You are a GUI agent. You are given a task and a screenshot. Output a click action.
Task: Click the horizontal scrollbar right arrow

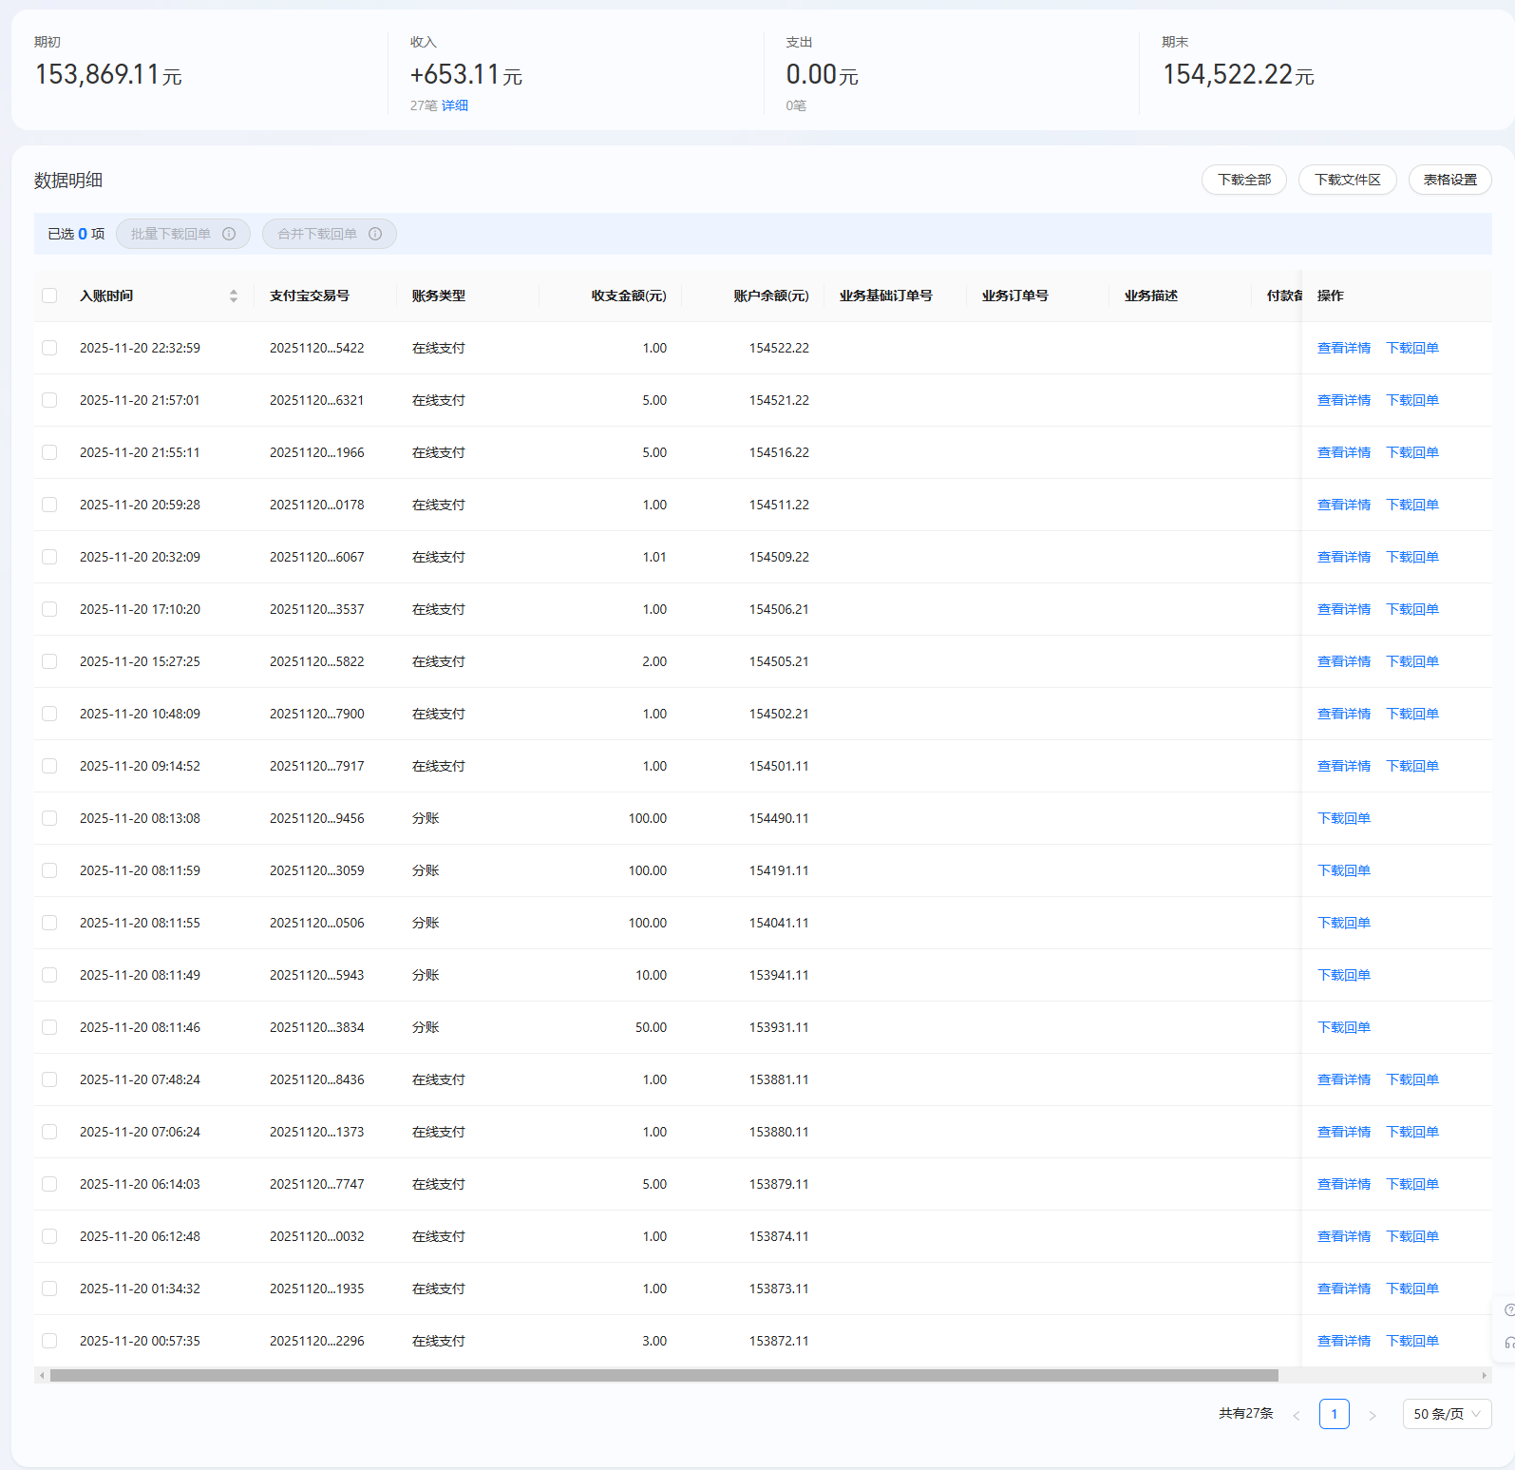pos(1484,1375)
